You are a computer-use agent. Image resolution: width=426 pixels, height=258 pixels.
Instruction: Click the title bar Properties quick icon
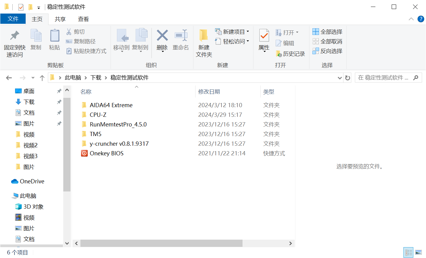click(x=21, y=7)
